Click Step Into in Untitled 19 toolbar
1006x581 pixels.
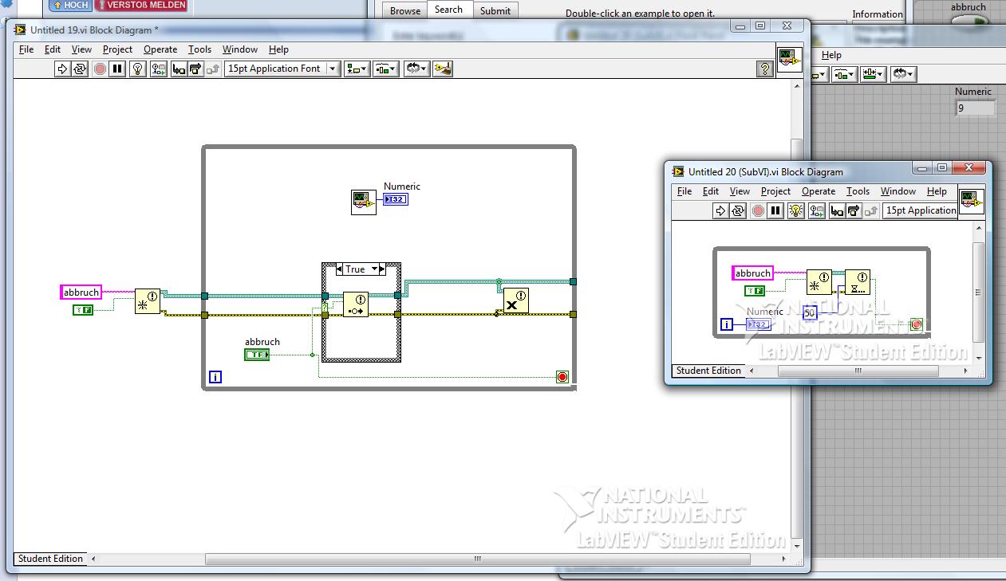pyautogui.click(x=179, y=69)
